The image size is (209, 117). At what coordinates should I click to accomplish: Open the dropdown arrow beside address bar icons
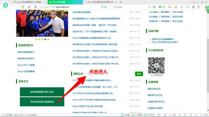(x=109, y=7)
